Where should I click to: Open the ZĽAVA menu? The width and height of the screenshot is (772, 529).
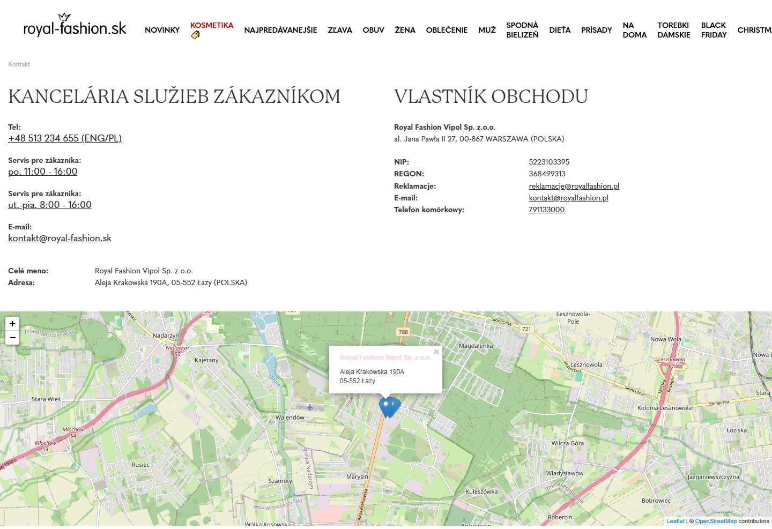[340, 30]
